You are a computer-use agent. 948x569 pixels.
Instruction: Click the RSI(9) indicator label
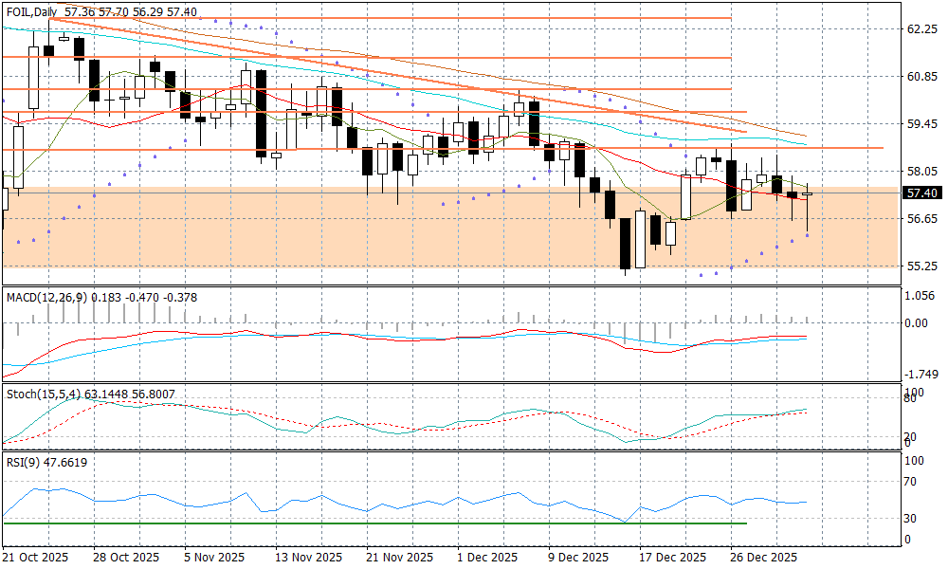coord(25,462)
